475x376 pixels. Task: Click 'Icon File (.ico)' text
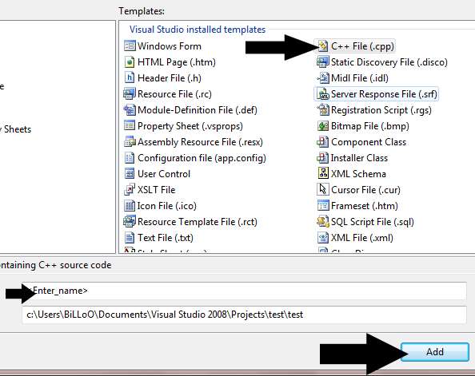tap(167, 206)
